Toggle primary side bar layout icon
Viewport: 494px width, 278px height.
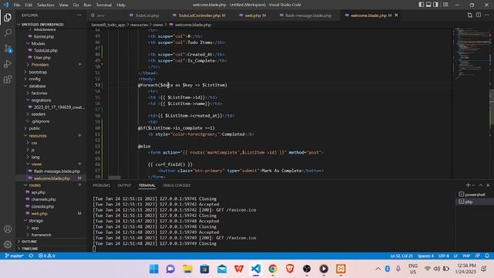point(421,5)
